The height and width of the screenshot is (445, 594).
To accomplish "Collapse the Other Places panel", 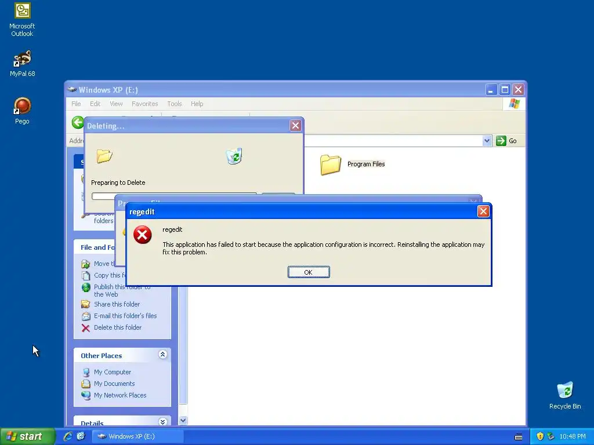I will pyautogui.click(x=162, y=355).
